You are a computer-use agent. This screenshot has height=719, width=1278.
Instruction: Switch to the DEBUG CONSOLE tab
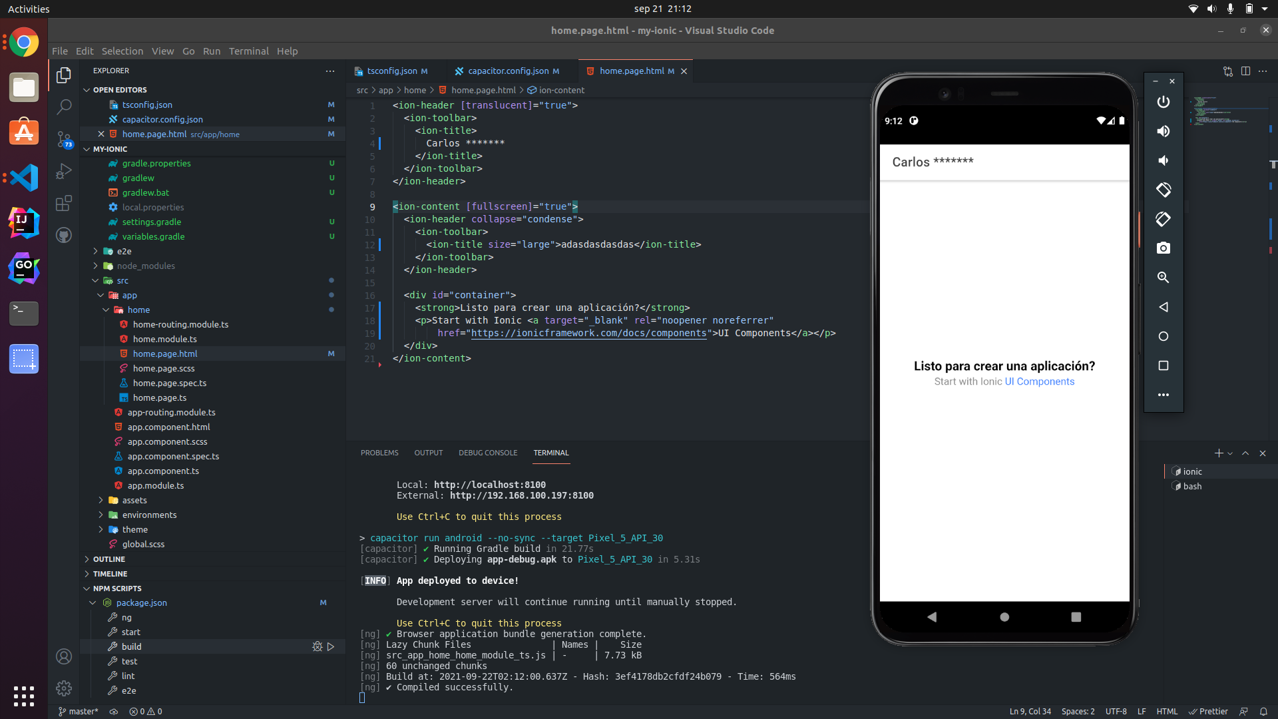488,453
